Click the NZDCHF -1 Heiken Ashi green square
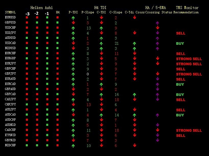This screenshot has height=156, width=209. [47, 145]
